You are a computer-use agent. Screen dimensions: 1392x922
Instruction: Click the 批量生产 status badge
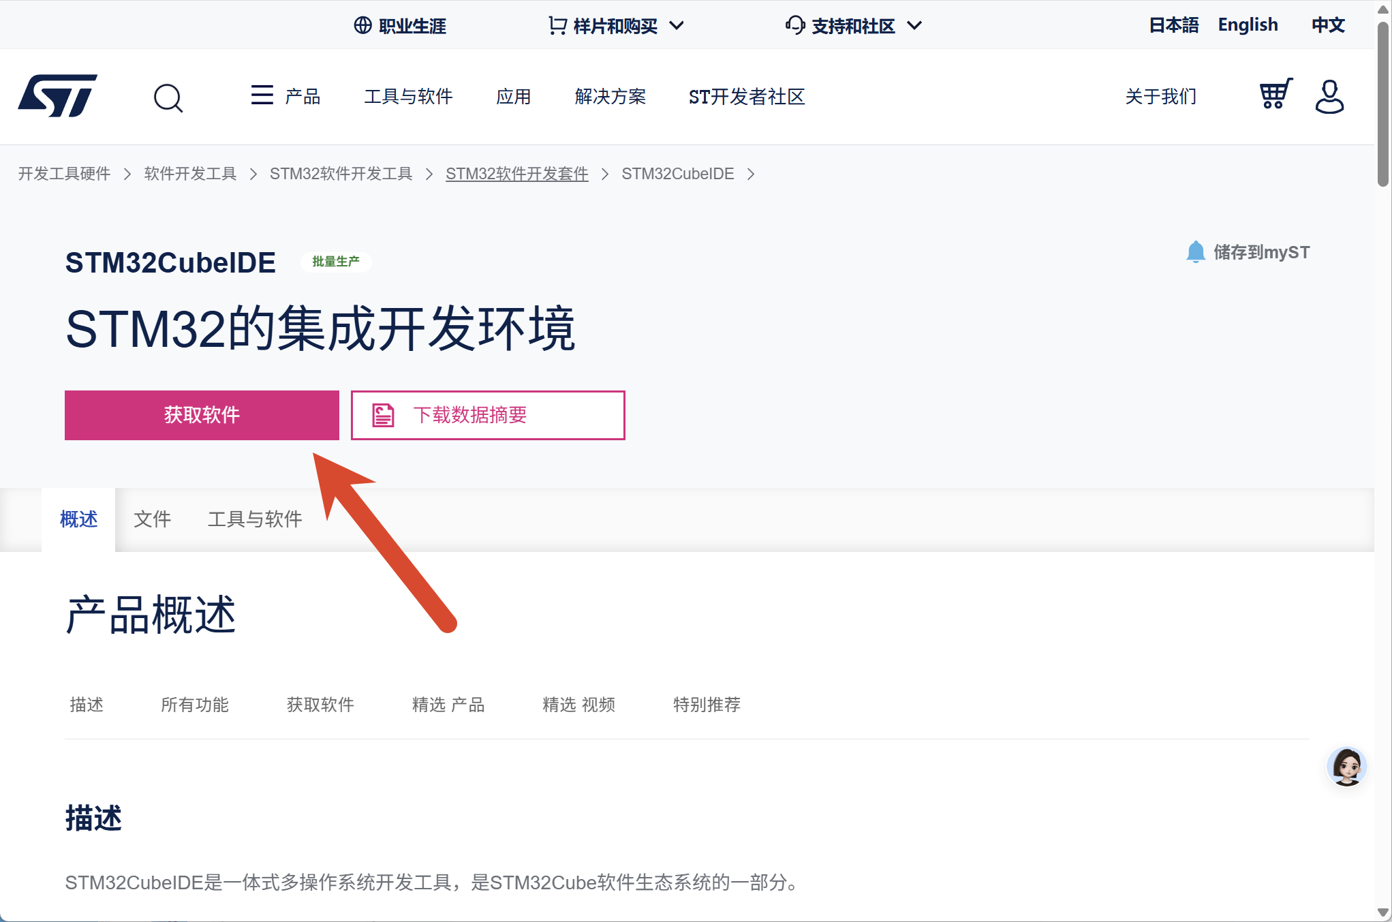pos(336,262)
